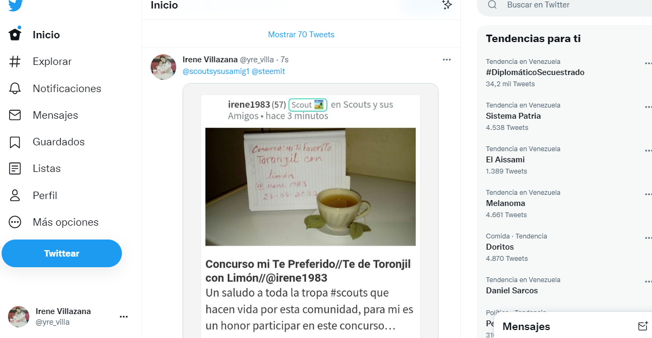Image resolution: width=652 pixels, height=338 pixels.
Task: Click Mostrar 70 Tweets link
Action: coord(301,35)
